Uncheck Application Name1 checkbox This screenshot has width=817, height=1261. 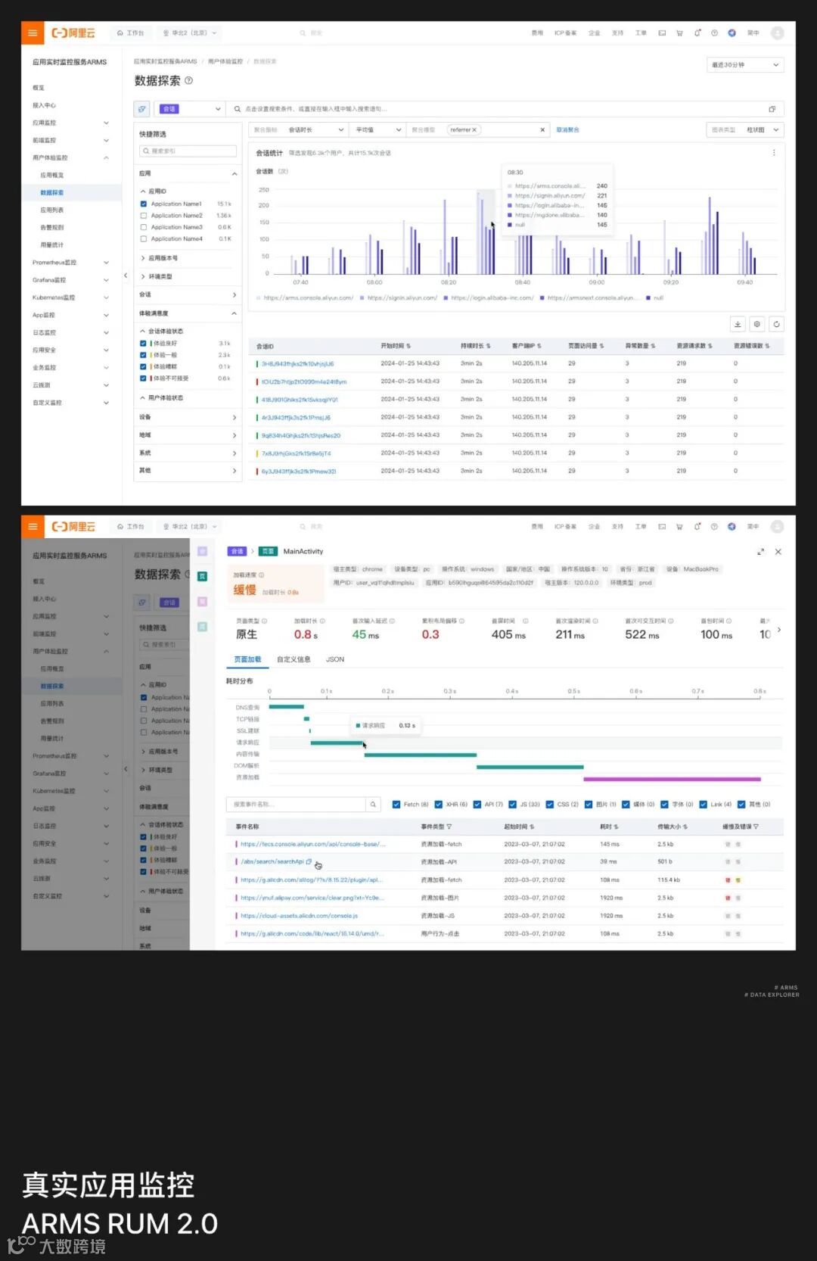144,204
